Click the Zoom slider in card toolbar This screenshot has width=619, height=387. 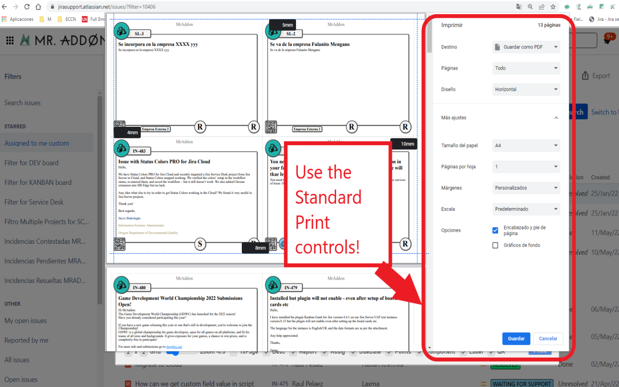pos(181,353)
